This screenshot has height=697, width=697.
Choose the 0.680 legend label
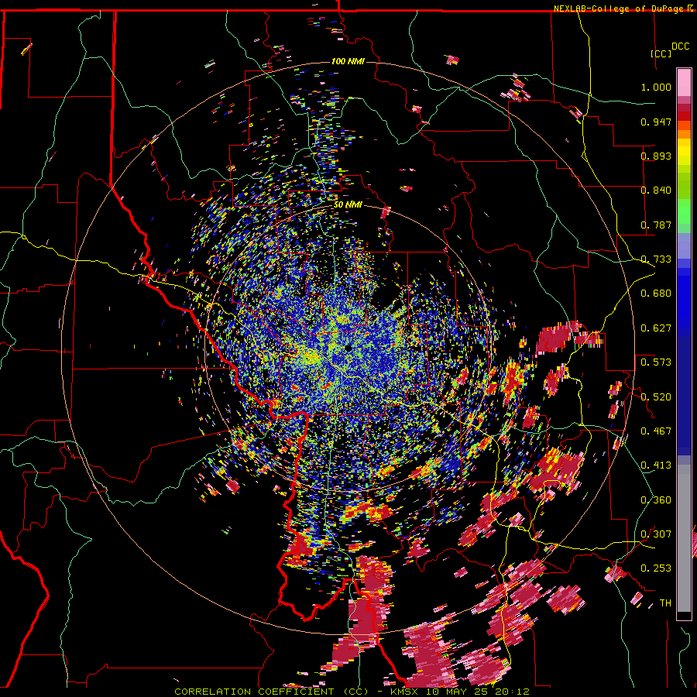click(x=656, y=294)
